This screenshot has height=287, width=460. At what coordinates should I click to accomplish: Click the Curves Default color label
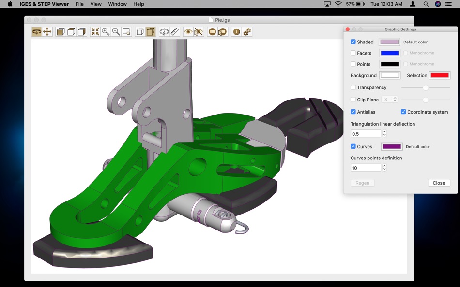418,147
